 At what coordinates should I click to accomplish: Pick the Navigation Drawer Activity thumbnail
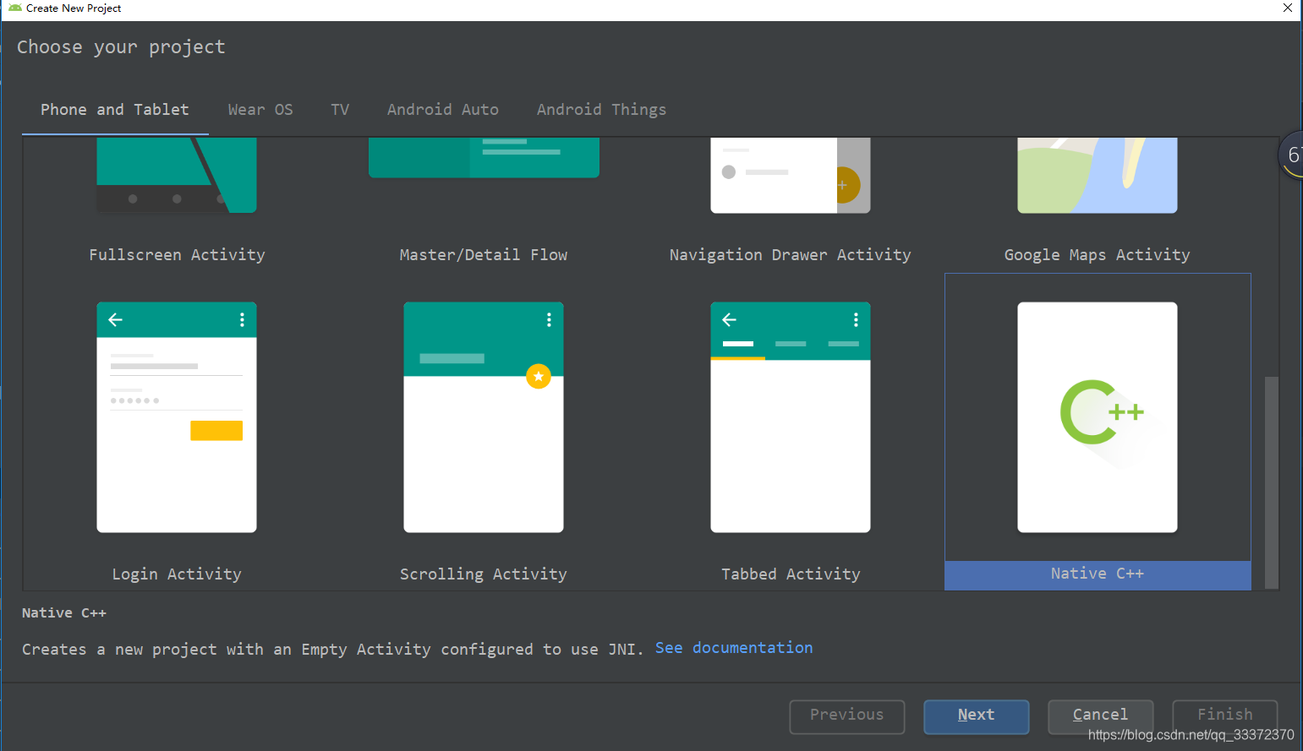point(791,175)
